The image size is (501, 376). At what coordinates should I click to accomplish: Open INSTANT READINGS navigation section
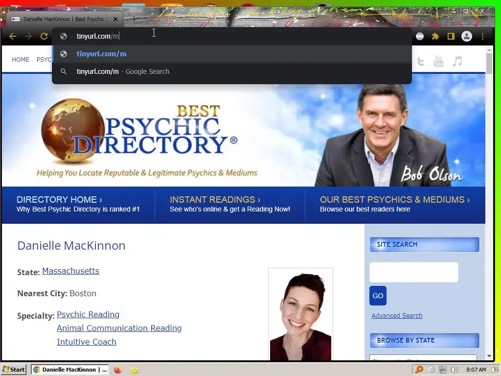pyautogui.click(x=230, y=204)
